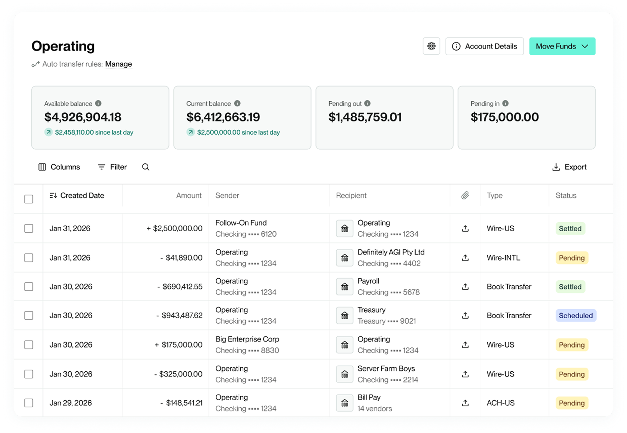Export the transactions list
Image resolution: width=627 pixels, height=433 pixels.
pos(569,167)
